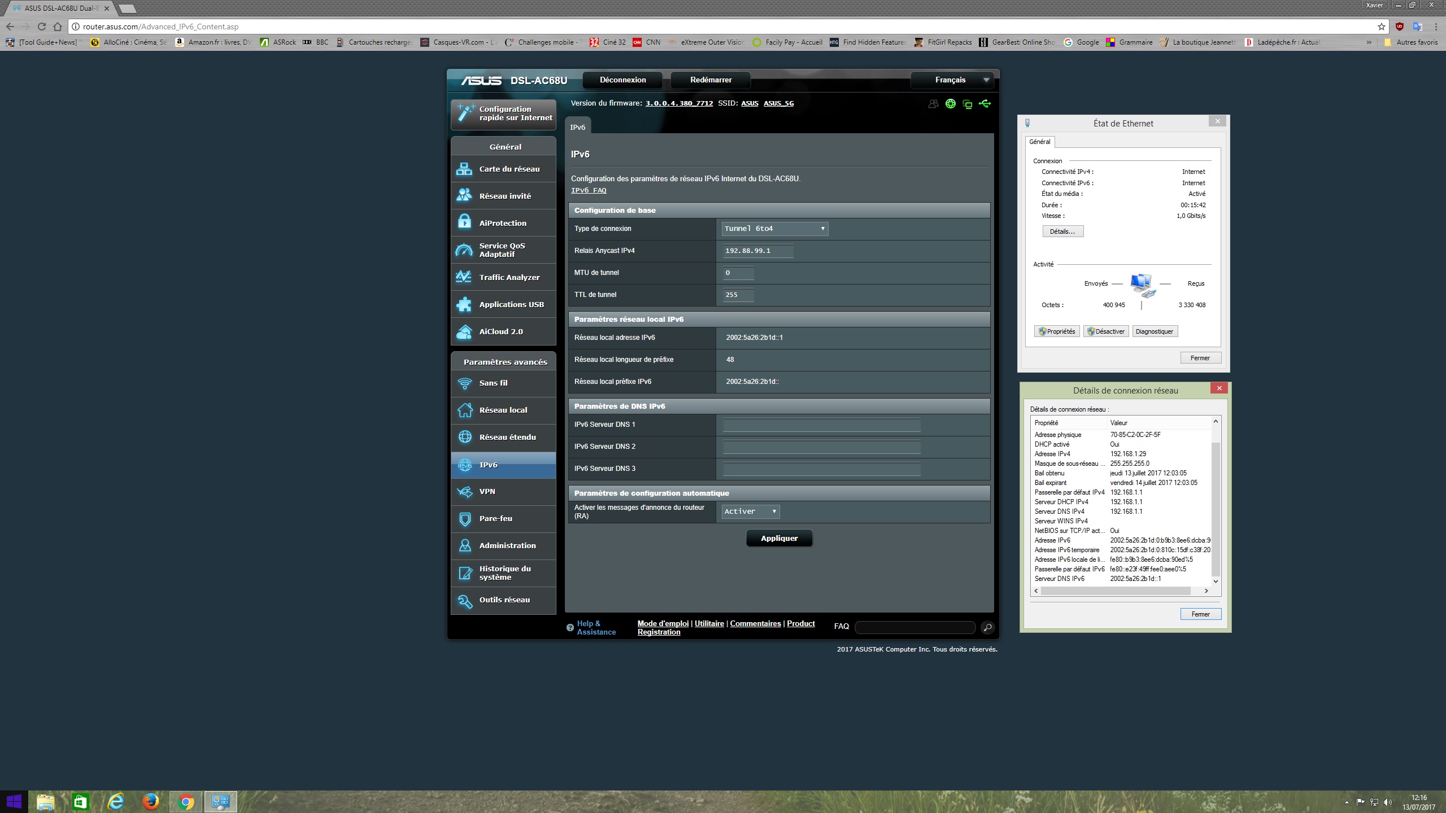Click the IPv6 Serveur DNS 1 field
The width and height of the screenshot is (1446, 813).
tap(821, 425)
